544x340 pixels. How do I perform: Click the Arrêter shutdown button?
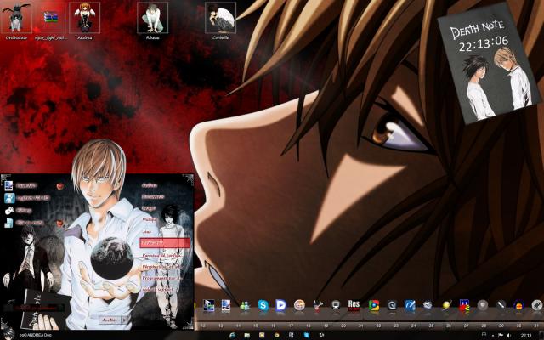110,320
